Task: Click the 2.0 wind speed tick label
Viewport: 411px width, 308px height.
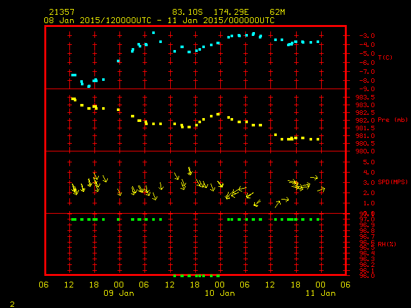Action: [x=369, y=193]
